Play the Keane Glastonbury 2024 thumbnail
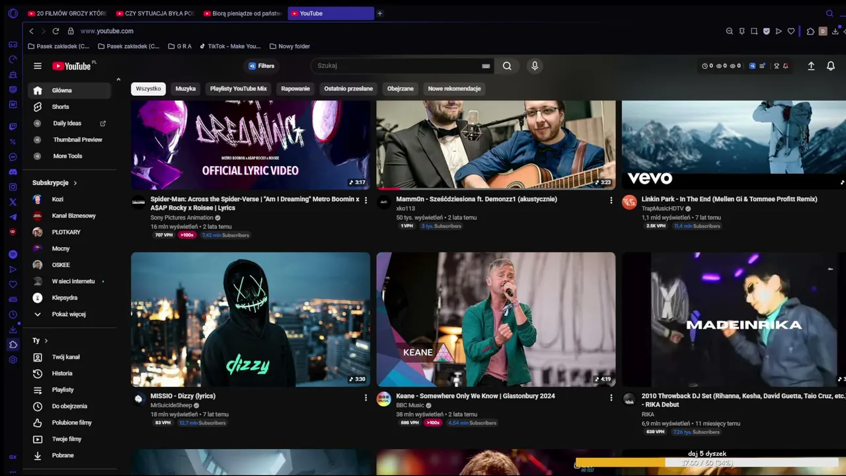Image resolution: width=846 pixels, height=476 pixels. 496,319
